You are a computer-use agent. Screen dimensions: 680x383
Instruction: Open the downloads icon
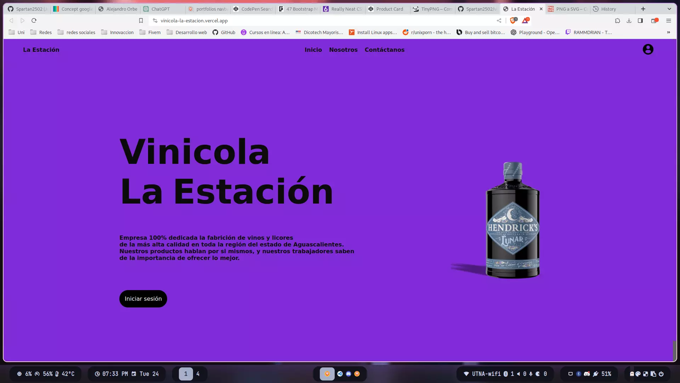629,21
